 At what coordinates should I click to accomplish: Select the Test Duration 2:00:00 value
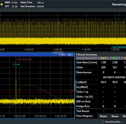pyautogui.click(x=40, y=7)
